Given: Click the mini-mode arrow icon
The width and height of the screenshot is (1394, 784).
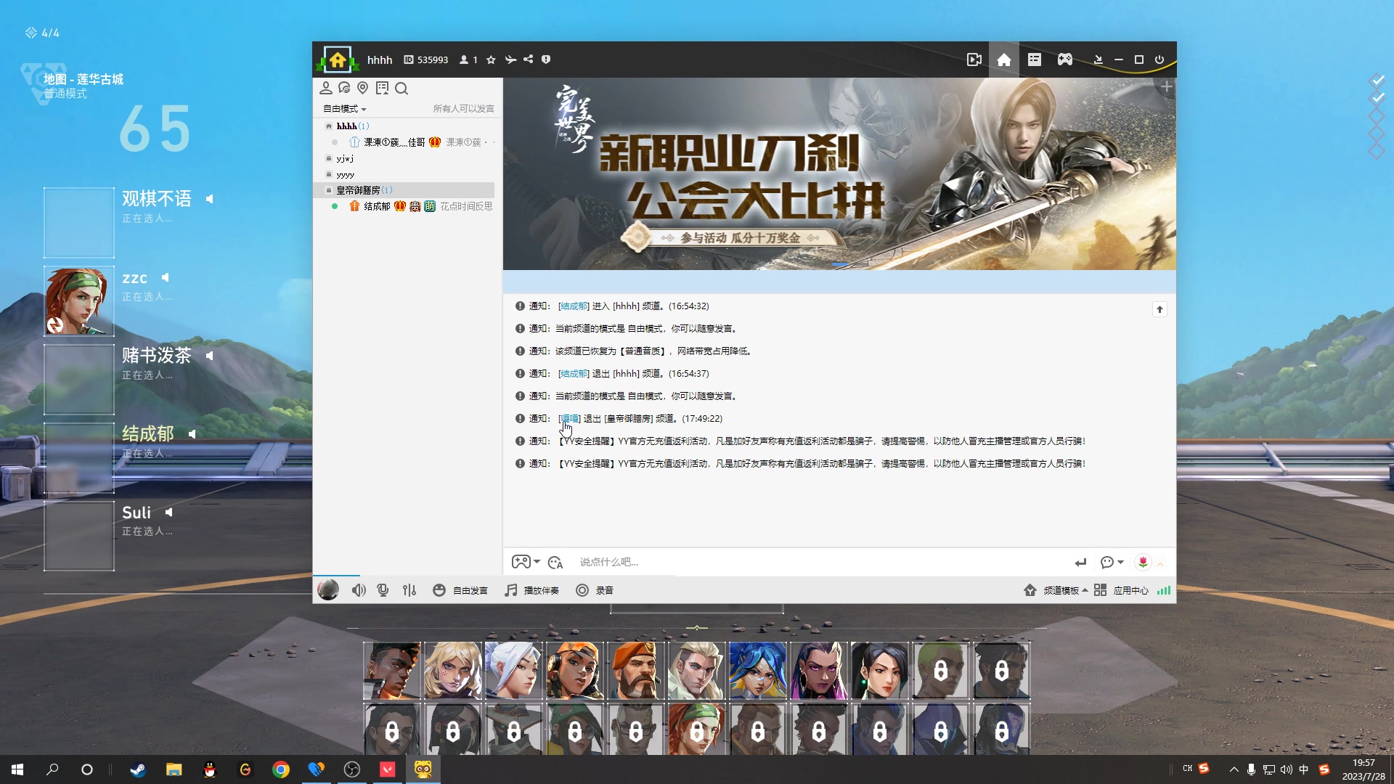Looking at the screenshot, I should [x=1098, y=60].
